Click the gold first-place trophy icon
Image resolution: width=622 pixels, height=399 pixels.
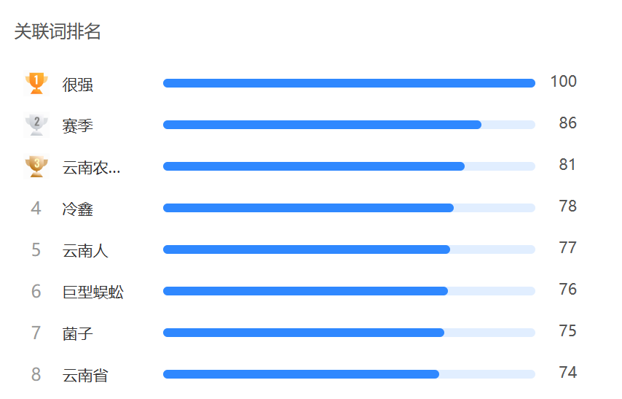click(x=36, y=83)
